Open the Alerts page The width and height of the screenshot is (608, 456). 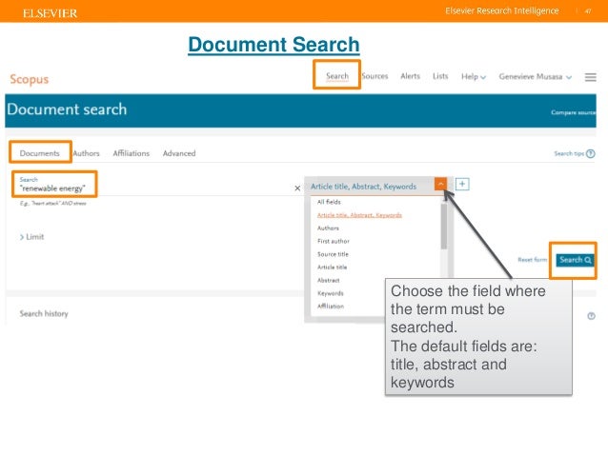[410, 76]
